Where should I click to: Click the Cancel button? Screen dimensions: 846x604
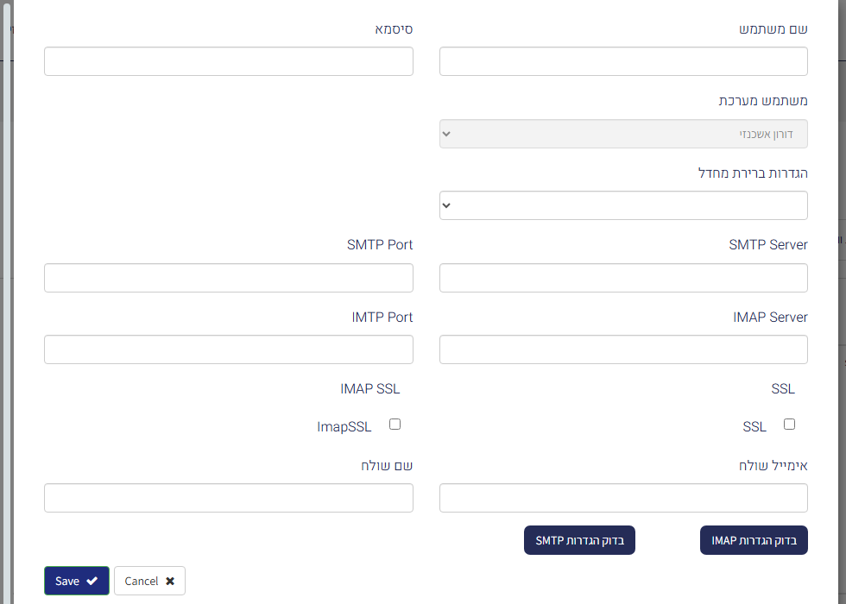point(149,581)
